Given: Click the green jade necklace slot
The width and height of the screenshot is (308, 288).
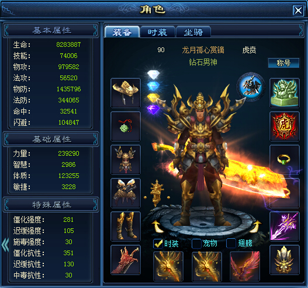Looking at the screenshot, I should [x=126, y=126].
